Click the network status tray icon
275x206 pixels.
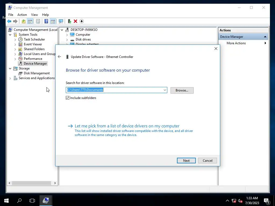coord(234,201)
